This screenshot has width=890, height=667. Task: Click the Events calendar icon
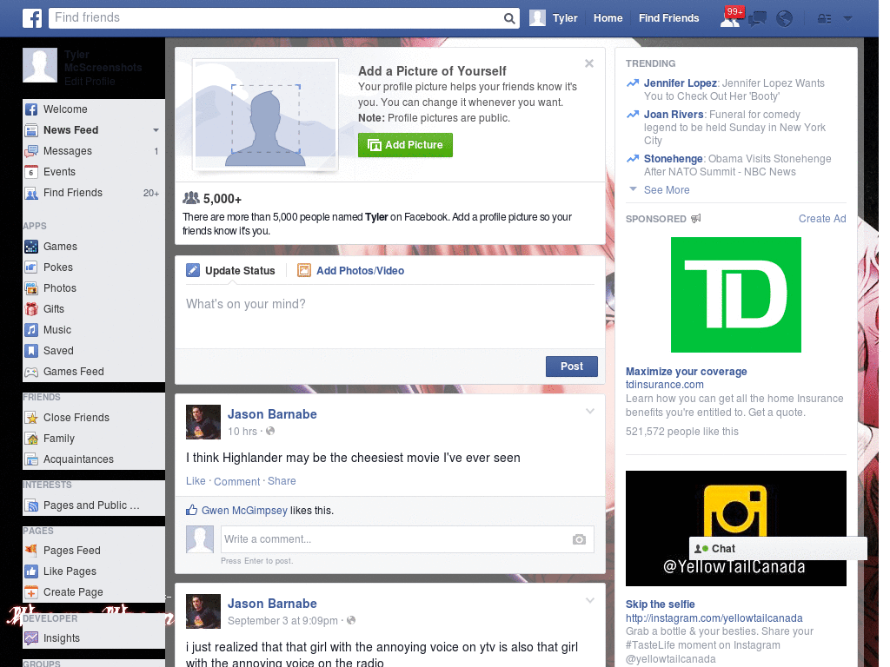31,172
